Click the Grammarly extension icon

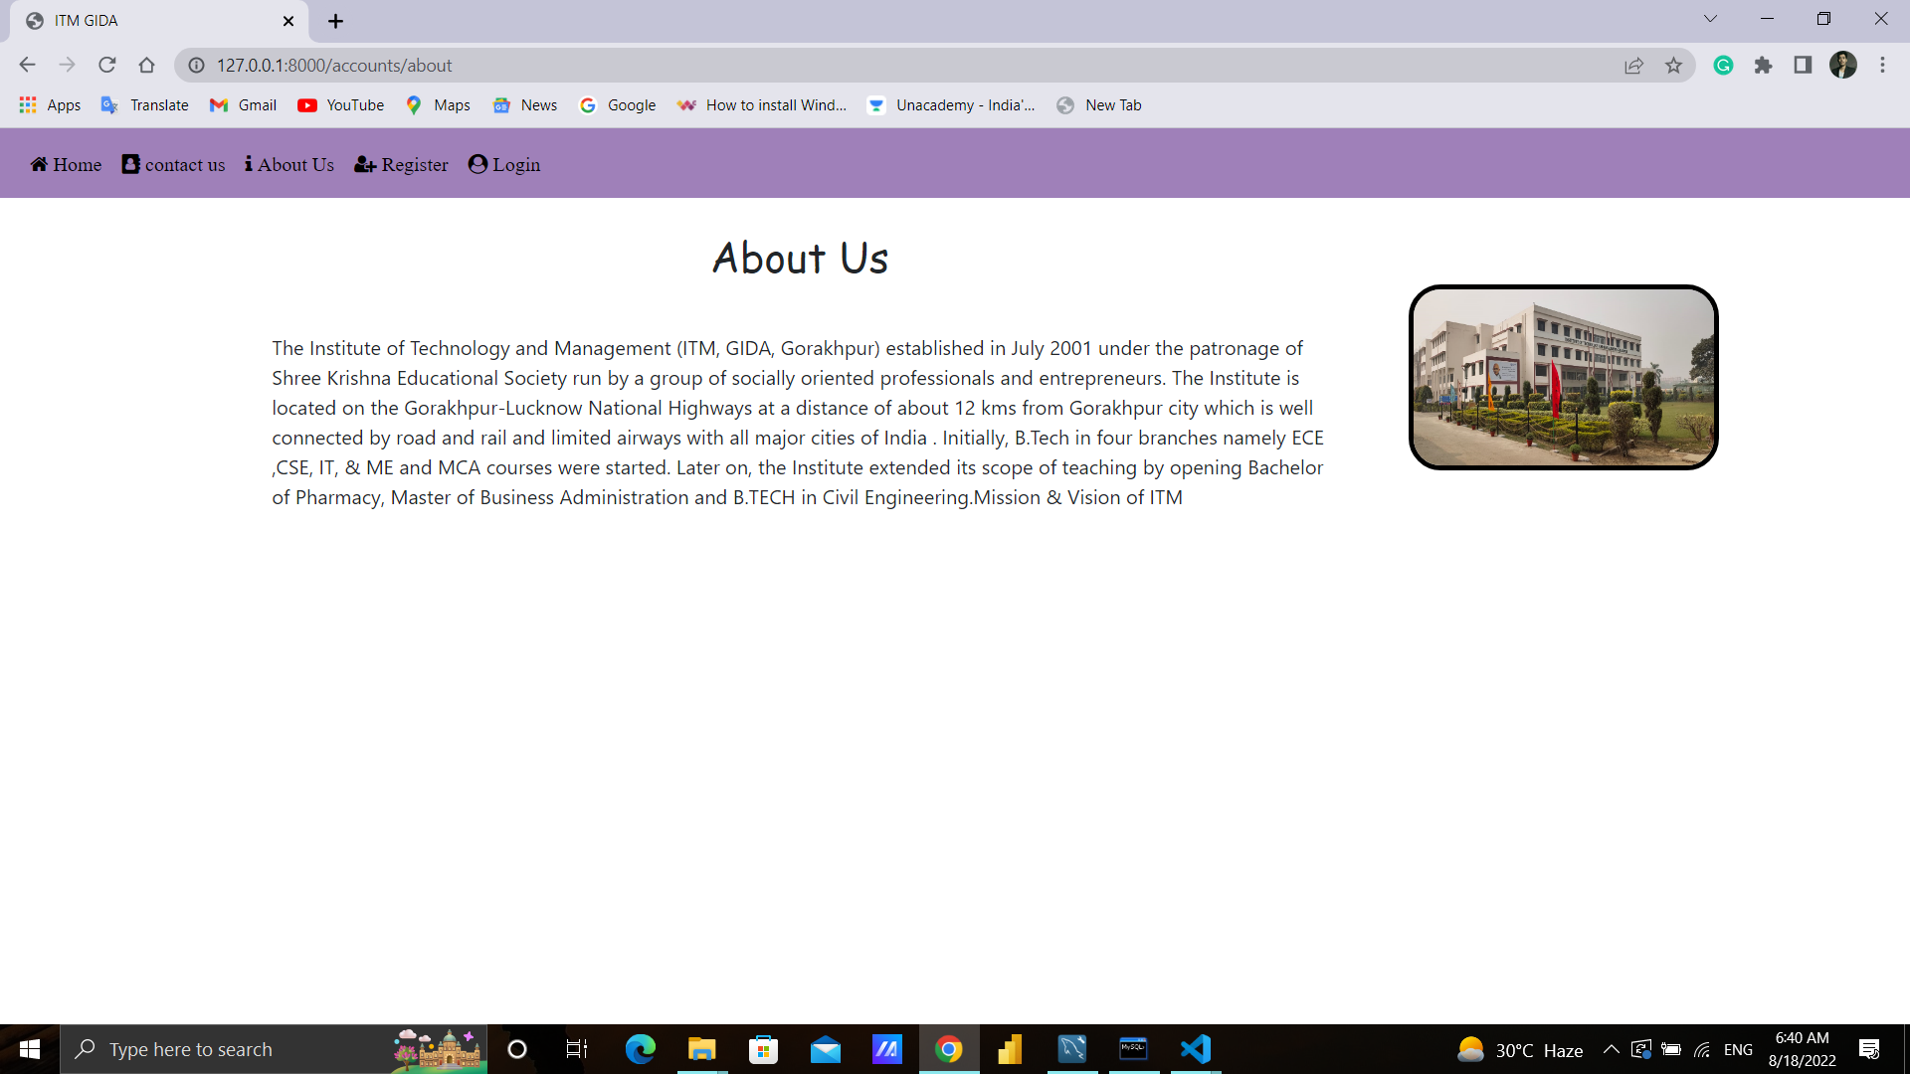pos(1723,66)
